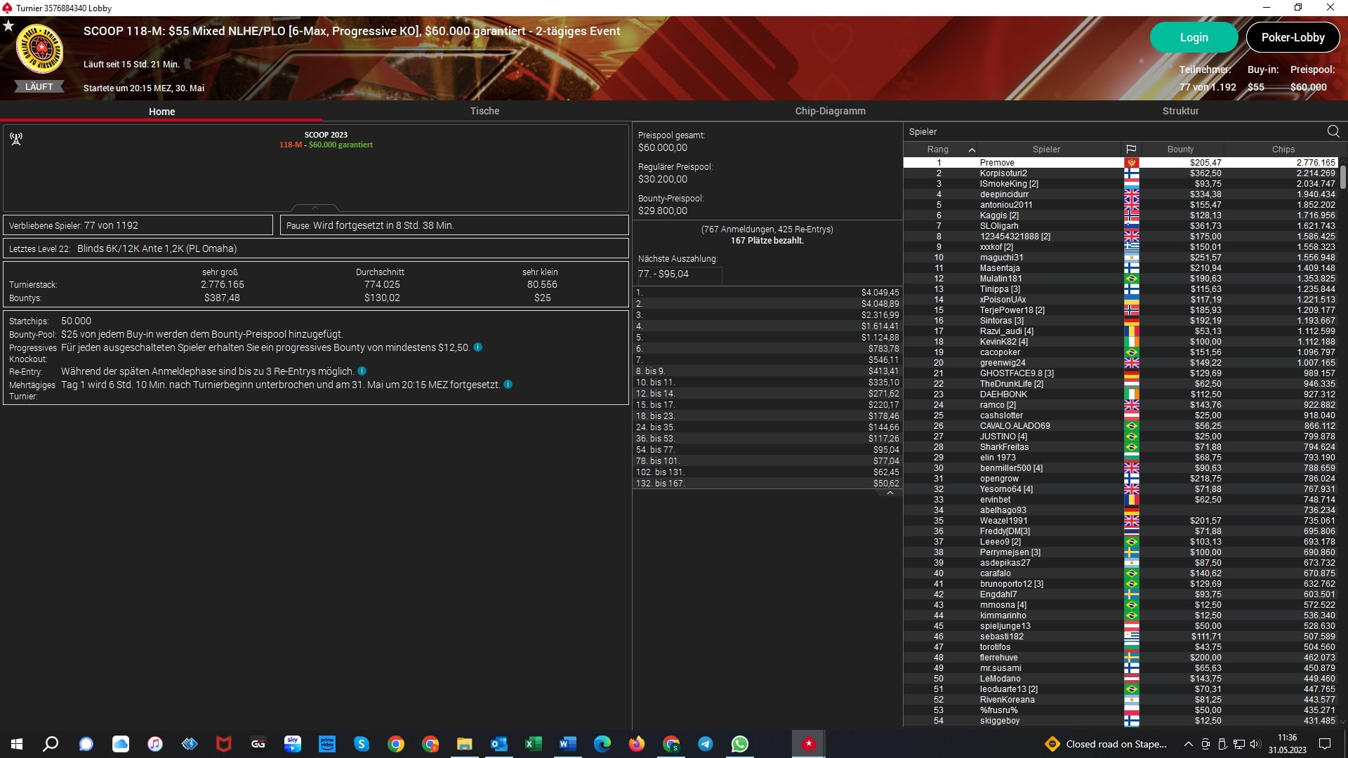This screenshot has width=1348, height=758.
Task: Select player SLOligarh row
Action: (x=1121, y=225)
